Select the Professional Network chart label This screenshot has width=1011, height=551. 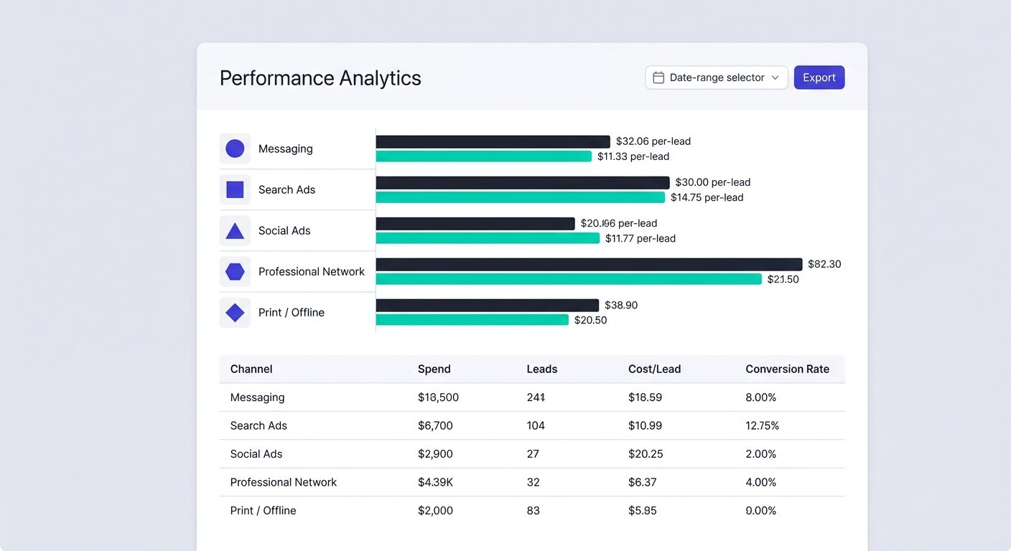312,271
